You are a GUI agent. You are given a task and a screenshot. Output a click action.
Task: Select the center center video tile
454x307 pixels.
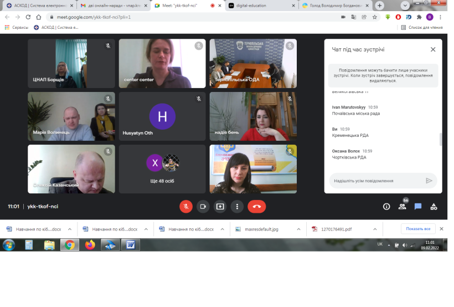(162, 64)
